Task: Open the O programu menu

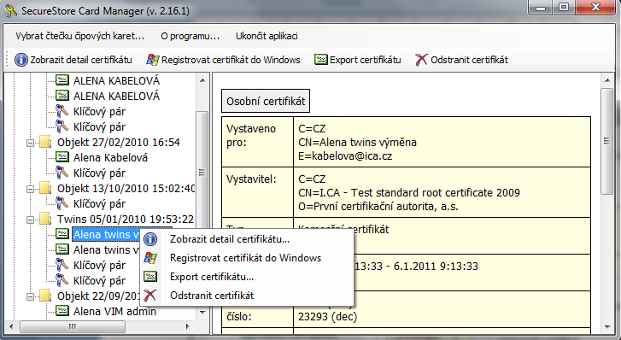Action: coord(190,36)
